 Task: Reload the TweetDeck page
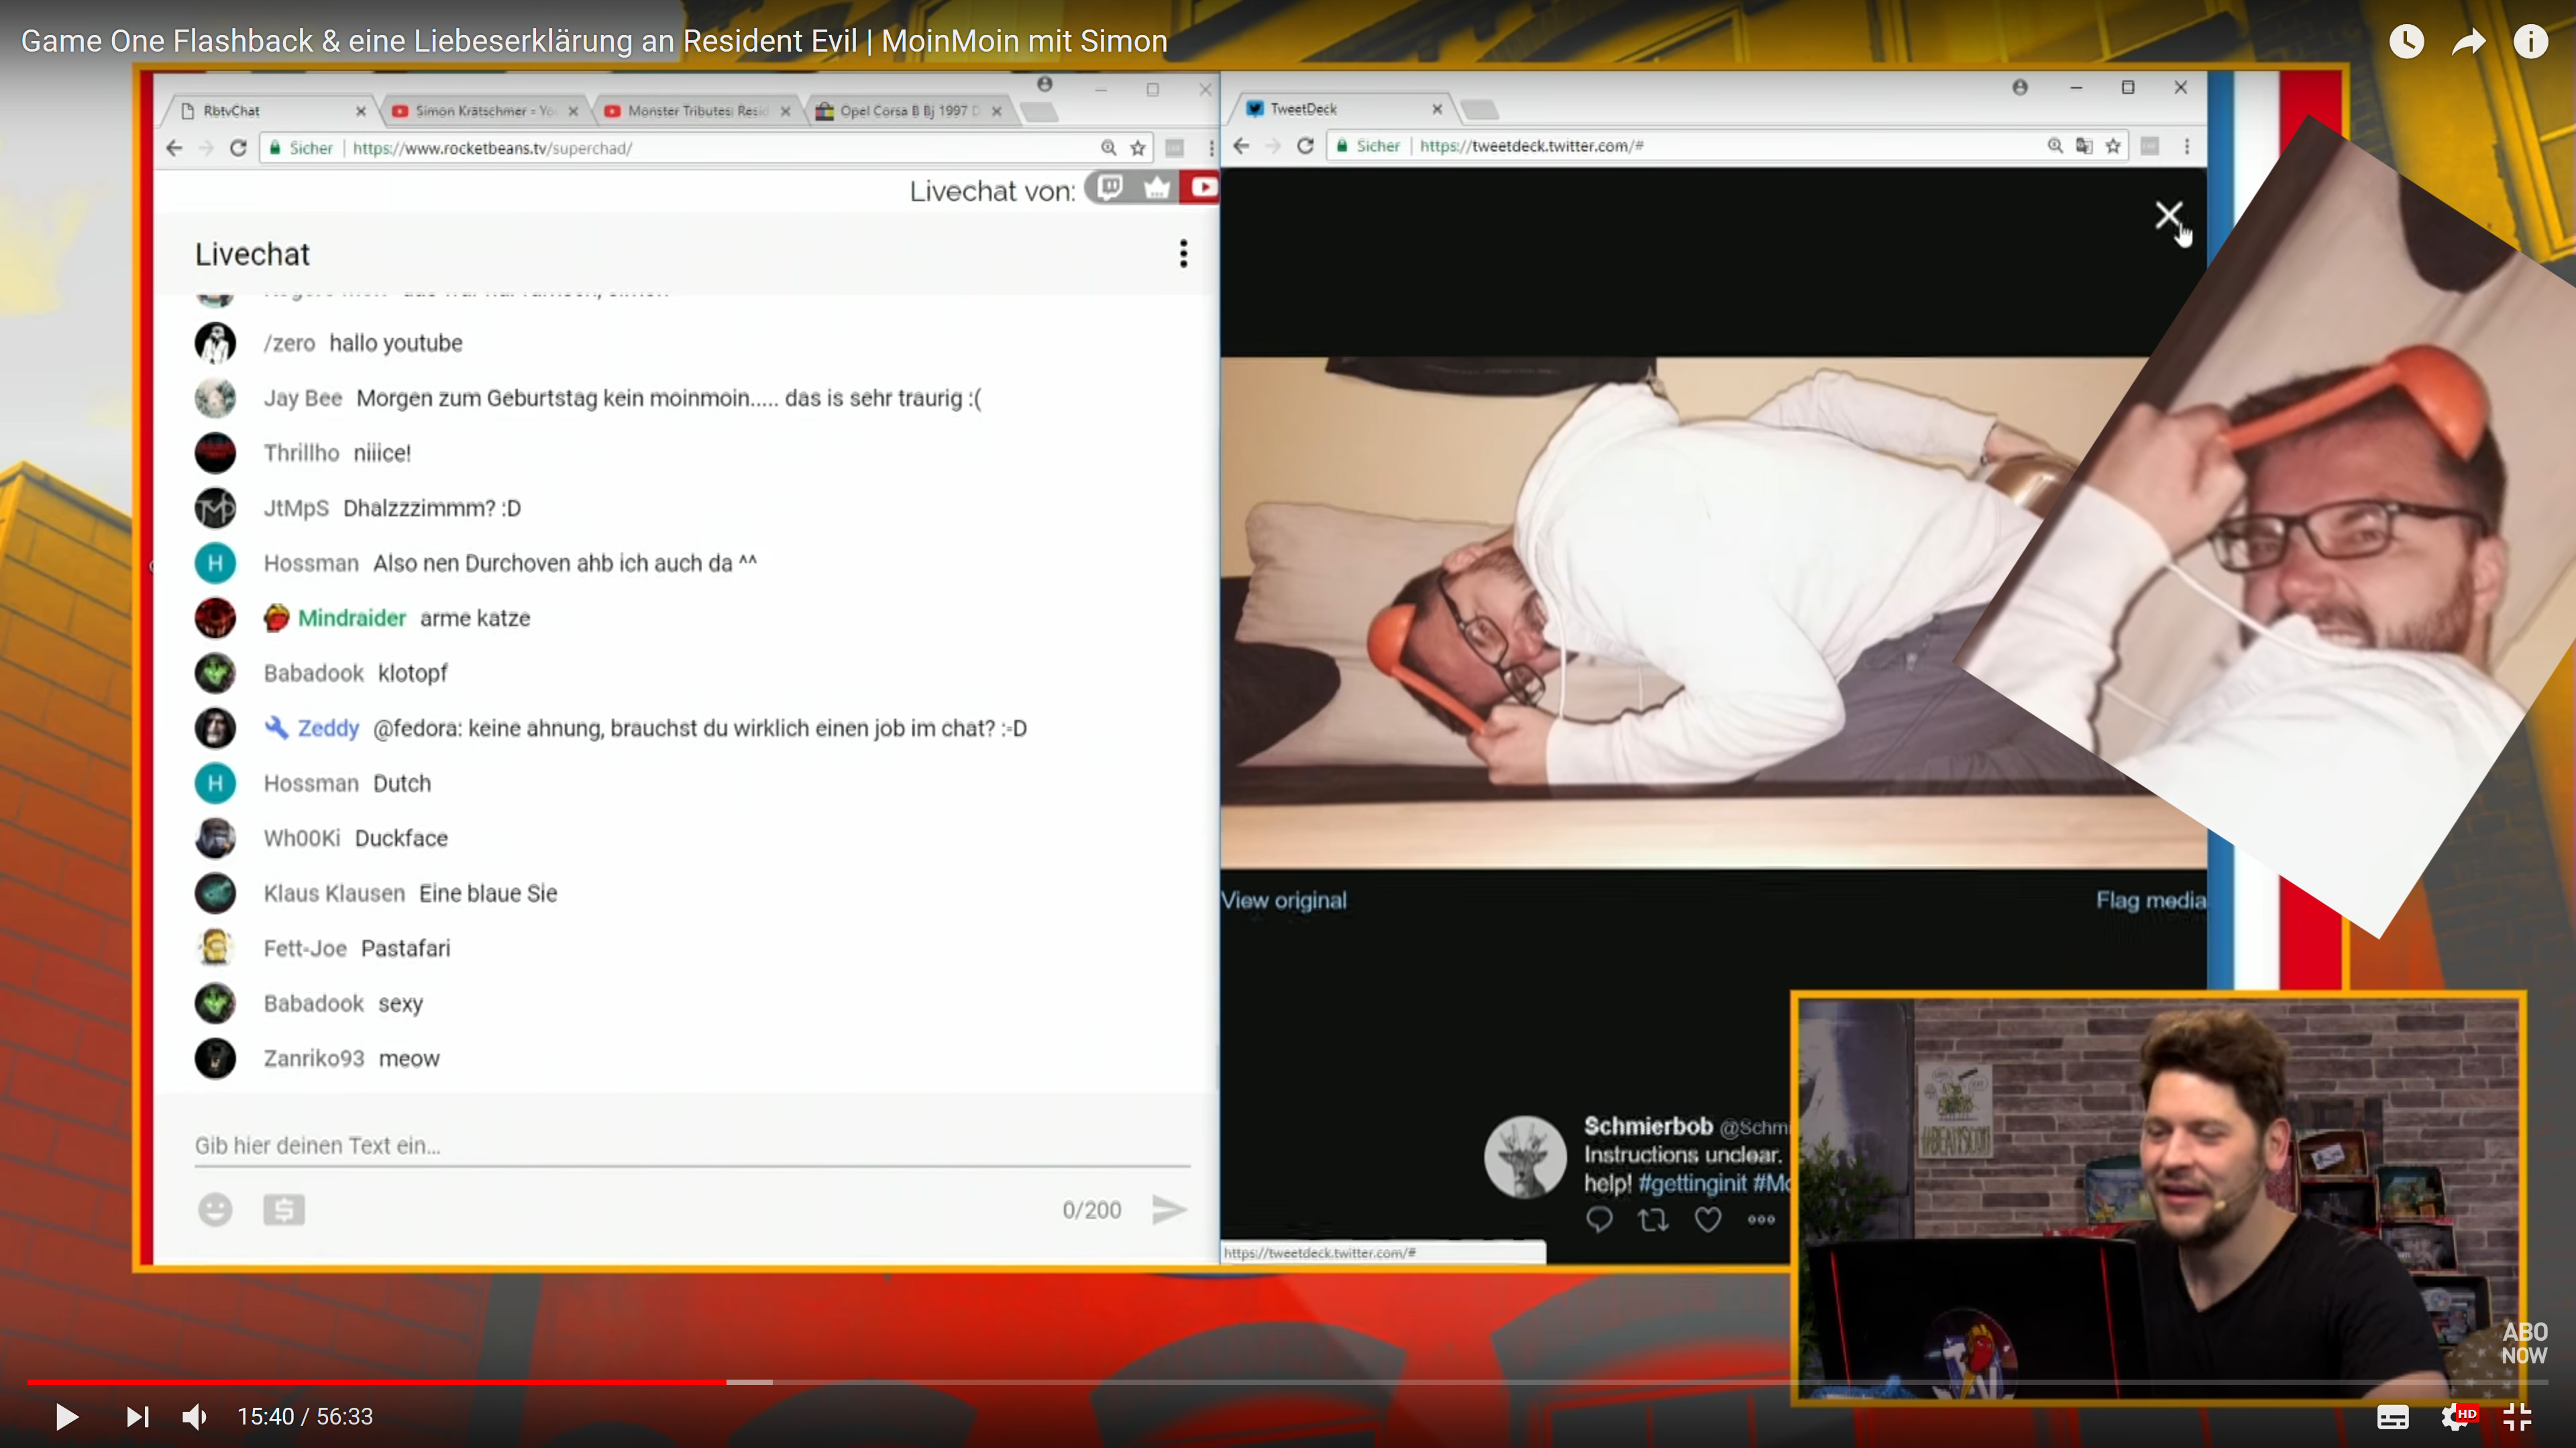tap(1305, 146)
